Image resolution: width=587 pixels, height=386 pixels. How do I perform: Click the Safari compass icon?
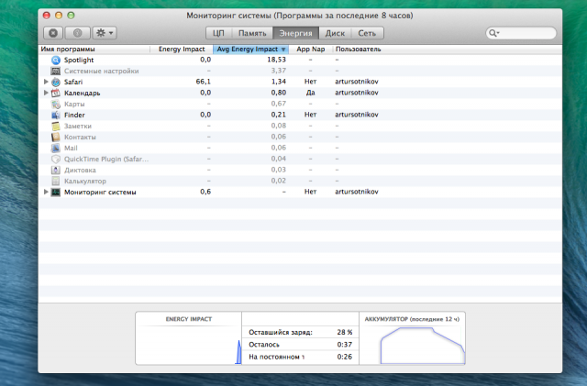[56, 82]
